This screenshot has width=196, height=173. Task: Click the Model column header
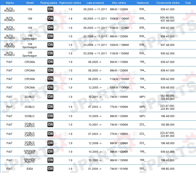[30, 3]
